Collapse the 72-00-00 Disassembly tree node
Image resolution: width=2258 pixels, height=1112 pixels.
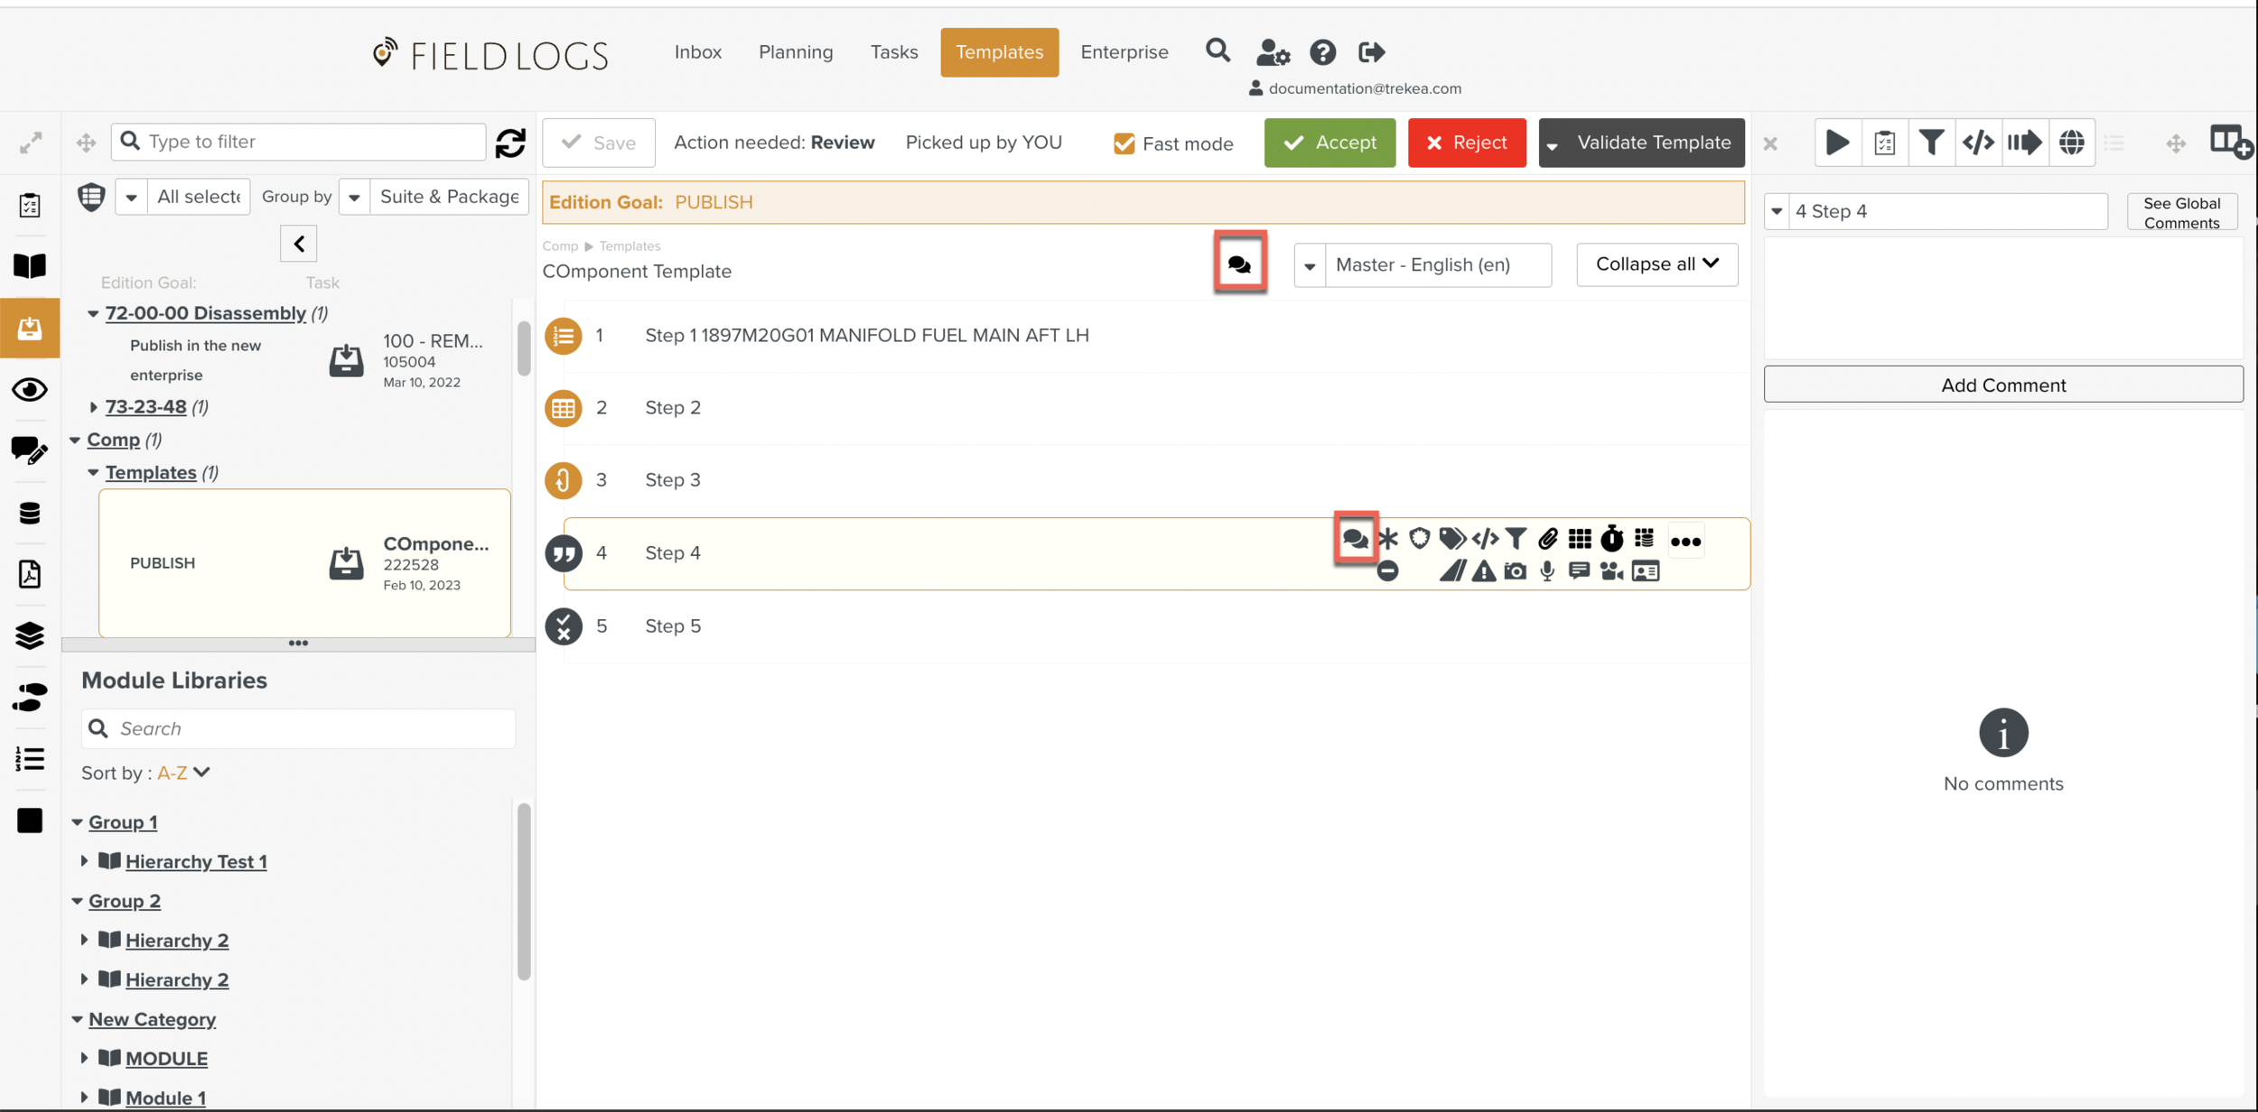click(93, 313)
